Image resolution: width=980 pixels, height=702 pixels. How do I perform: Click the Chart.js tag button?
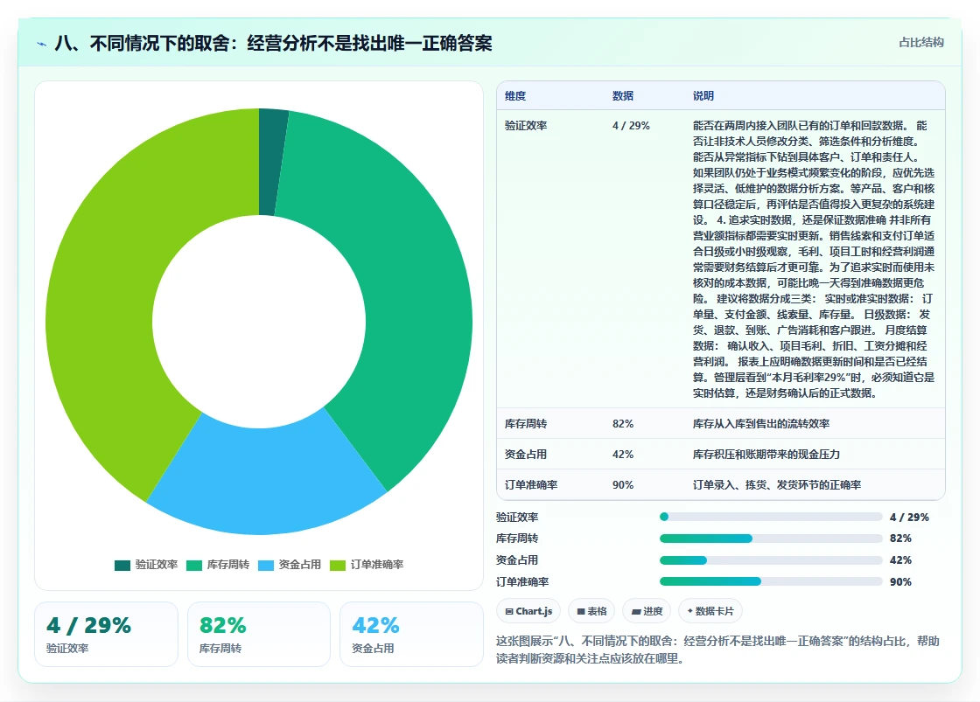click(x=528, y=611)
